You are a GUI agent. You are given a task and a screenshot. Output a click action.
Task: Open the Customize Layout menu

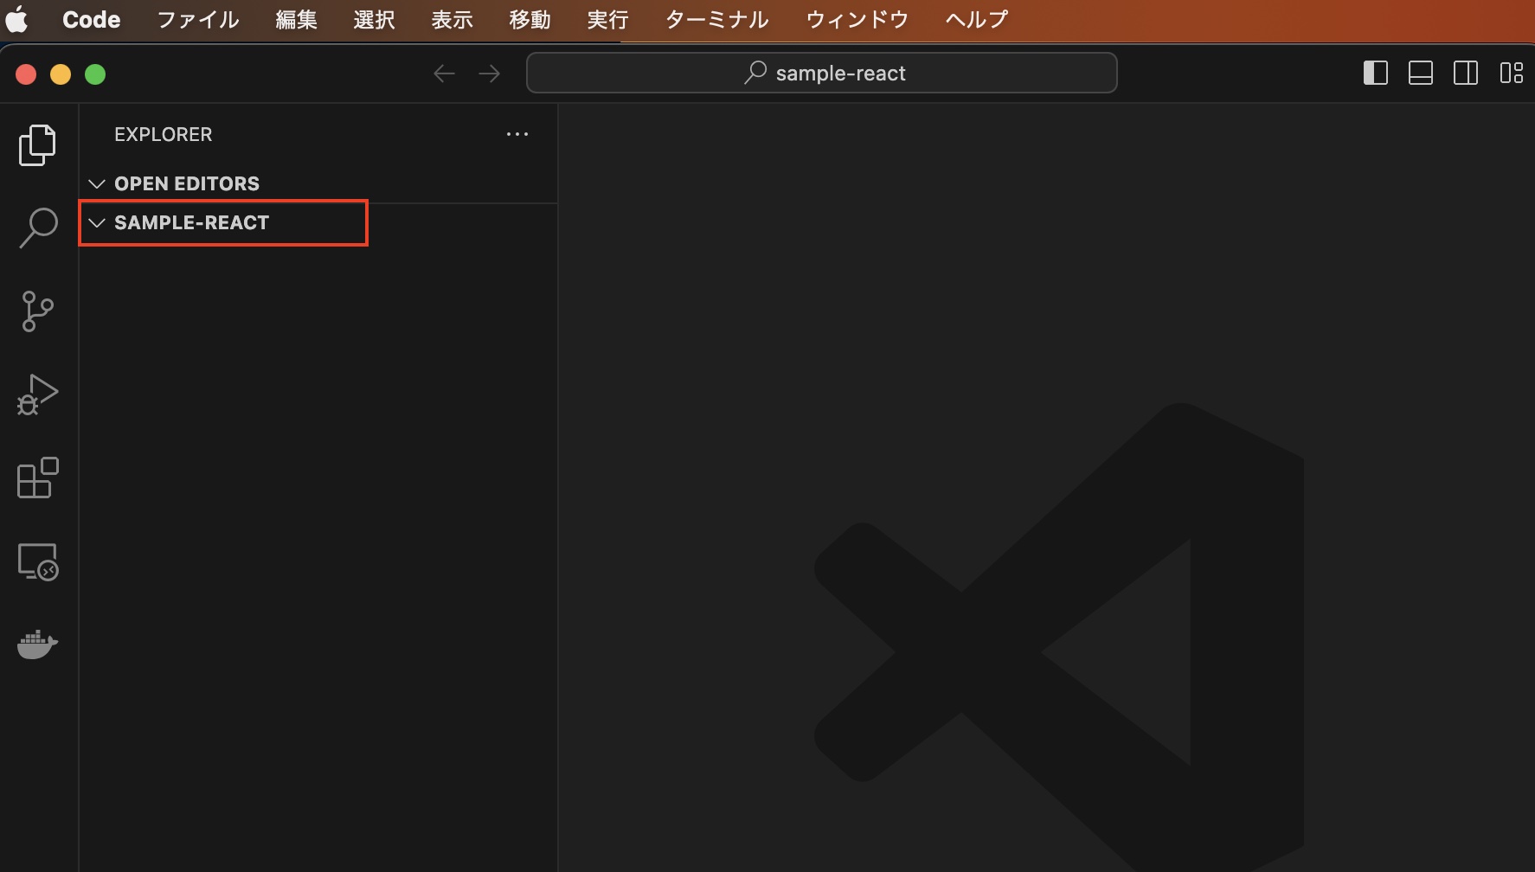tap(1512, 73)
